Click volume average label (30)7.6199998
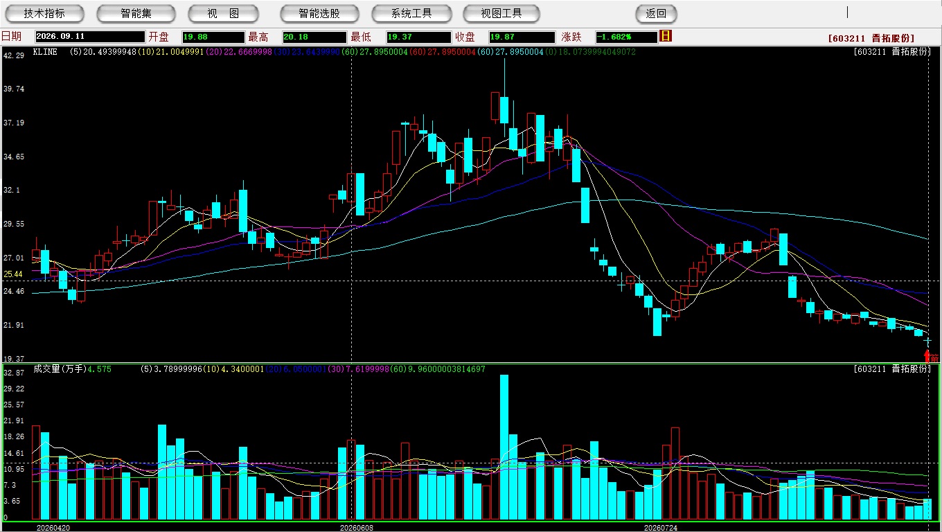Screen dimensions: 942x532 point(358,369)
